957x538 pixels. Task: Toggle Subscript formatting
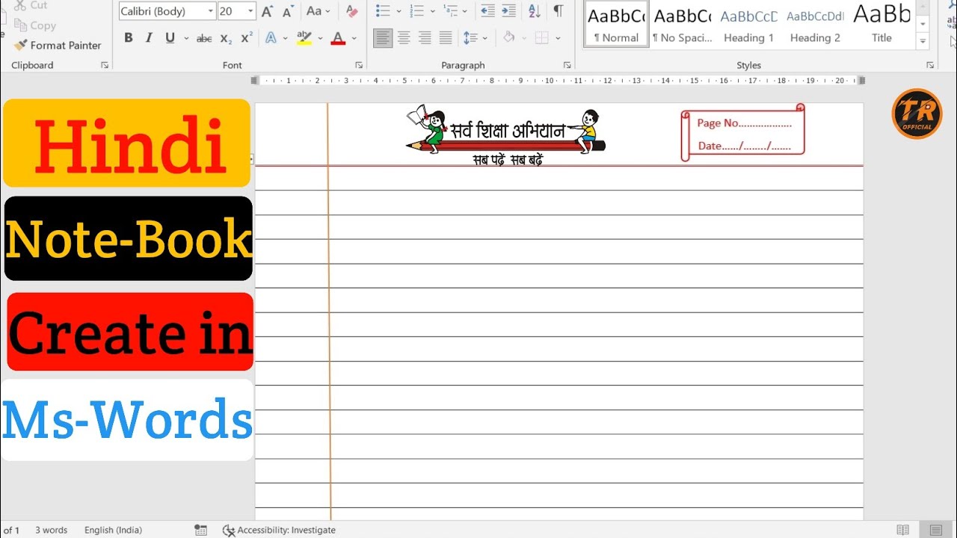(x=226, y=38)
